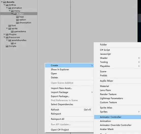The width and height of the screenshot is (141, 134).
Task: Collapse the animation folder arrow
Action: pos(7,8)
